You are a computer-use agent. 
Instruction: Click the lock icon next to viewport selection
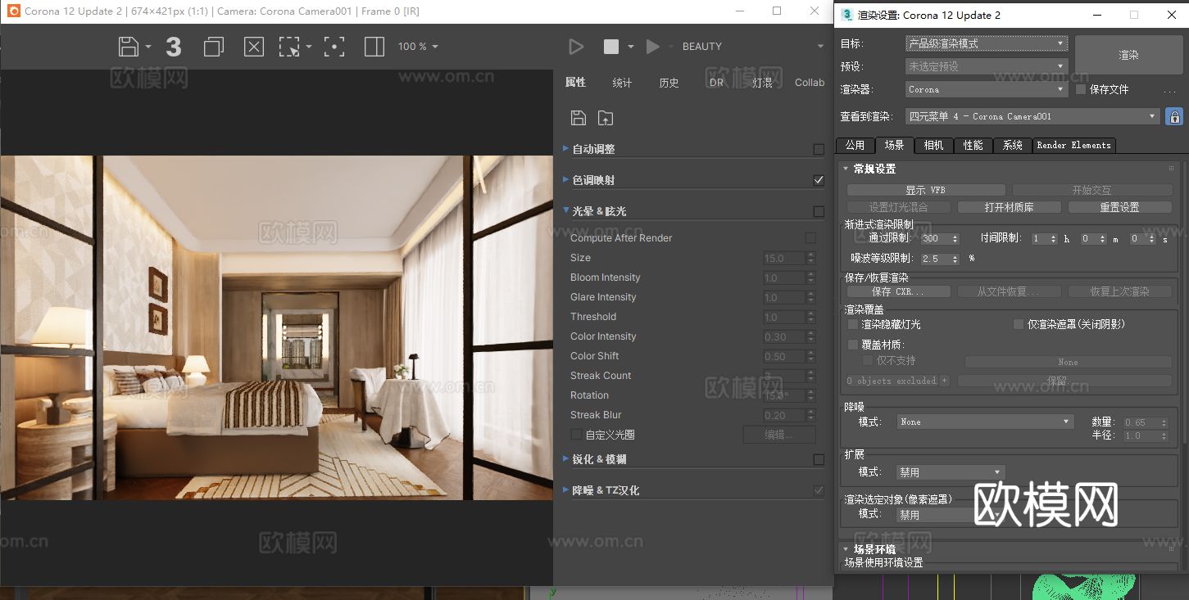(x=1175, y=115)
